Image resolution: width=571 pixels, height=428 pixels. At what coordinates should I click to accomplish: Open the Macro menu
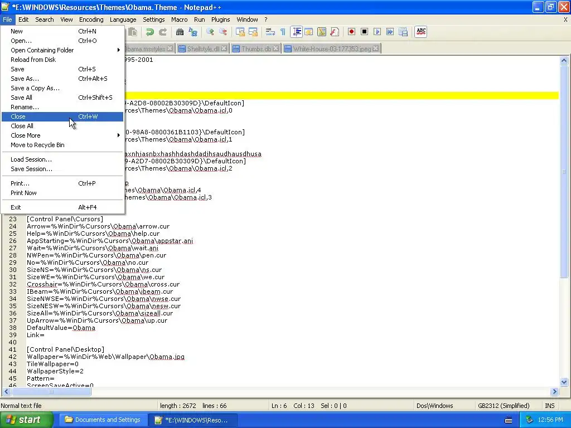[x=179, y=20]
